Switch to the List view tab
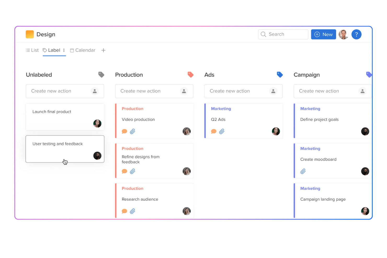The height and width of the screenshot is (258, 387). click(x=32, y=50)
